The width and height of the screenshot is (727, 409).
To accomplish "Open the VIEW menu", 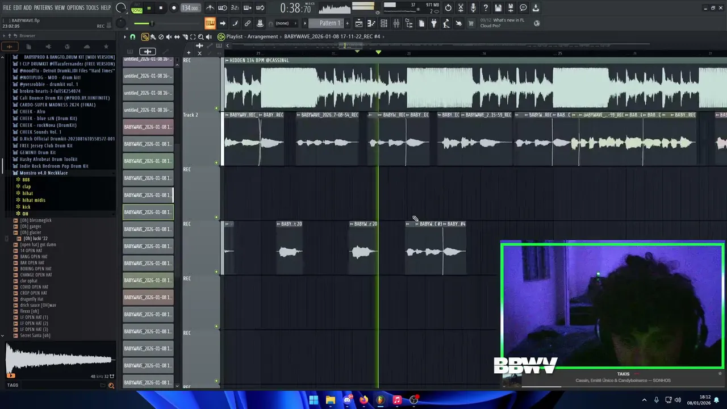I will pyautogui.click(x=60, y=7).
